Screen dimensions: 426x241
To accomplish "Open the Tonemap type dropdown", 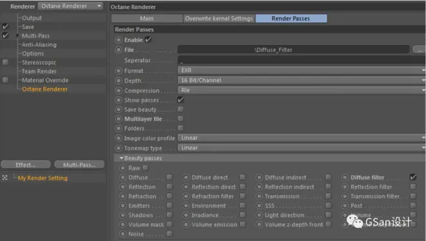I will pos(301,148).
